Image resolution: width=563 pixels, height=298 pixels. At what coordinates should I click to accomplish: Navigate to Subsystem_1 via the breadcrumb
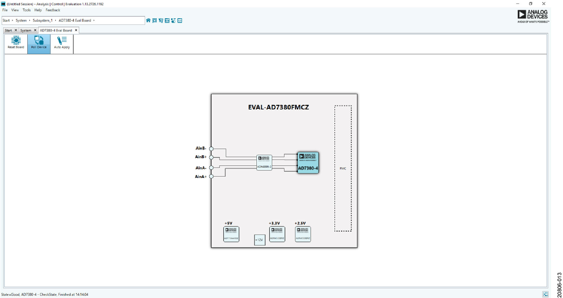tap(43, 20)
